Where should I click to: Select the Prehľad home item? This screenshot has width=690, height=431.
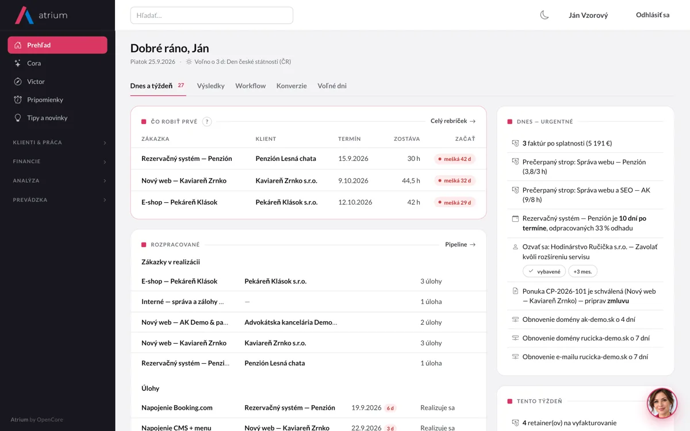(57, 45)
